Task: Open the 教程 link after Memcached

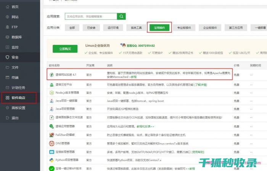Action: 133,77
